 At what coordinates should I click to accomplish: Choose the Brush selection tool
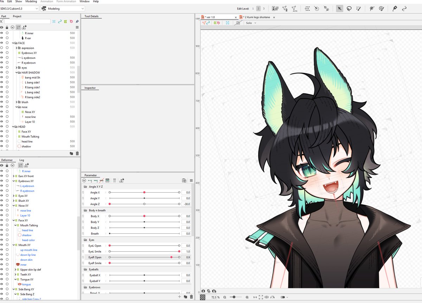[x=359, y=8]
